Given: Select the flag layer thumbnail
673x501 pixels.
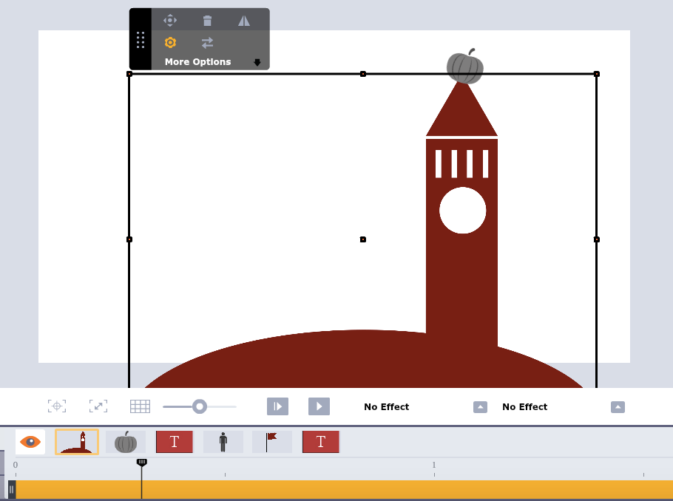Looking at the screenshot, I should coord(271,442).
